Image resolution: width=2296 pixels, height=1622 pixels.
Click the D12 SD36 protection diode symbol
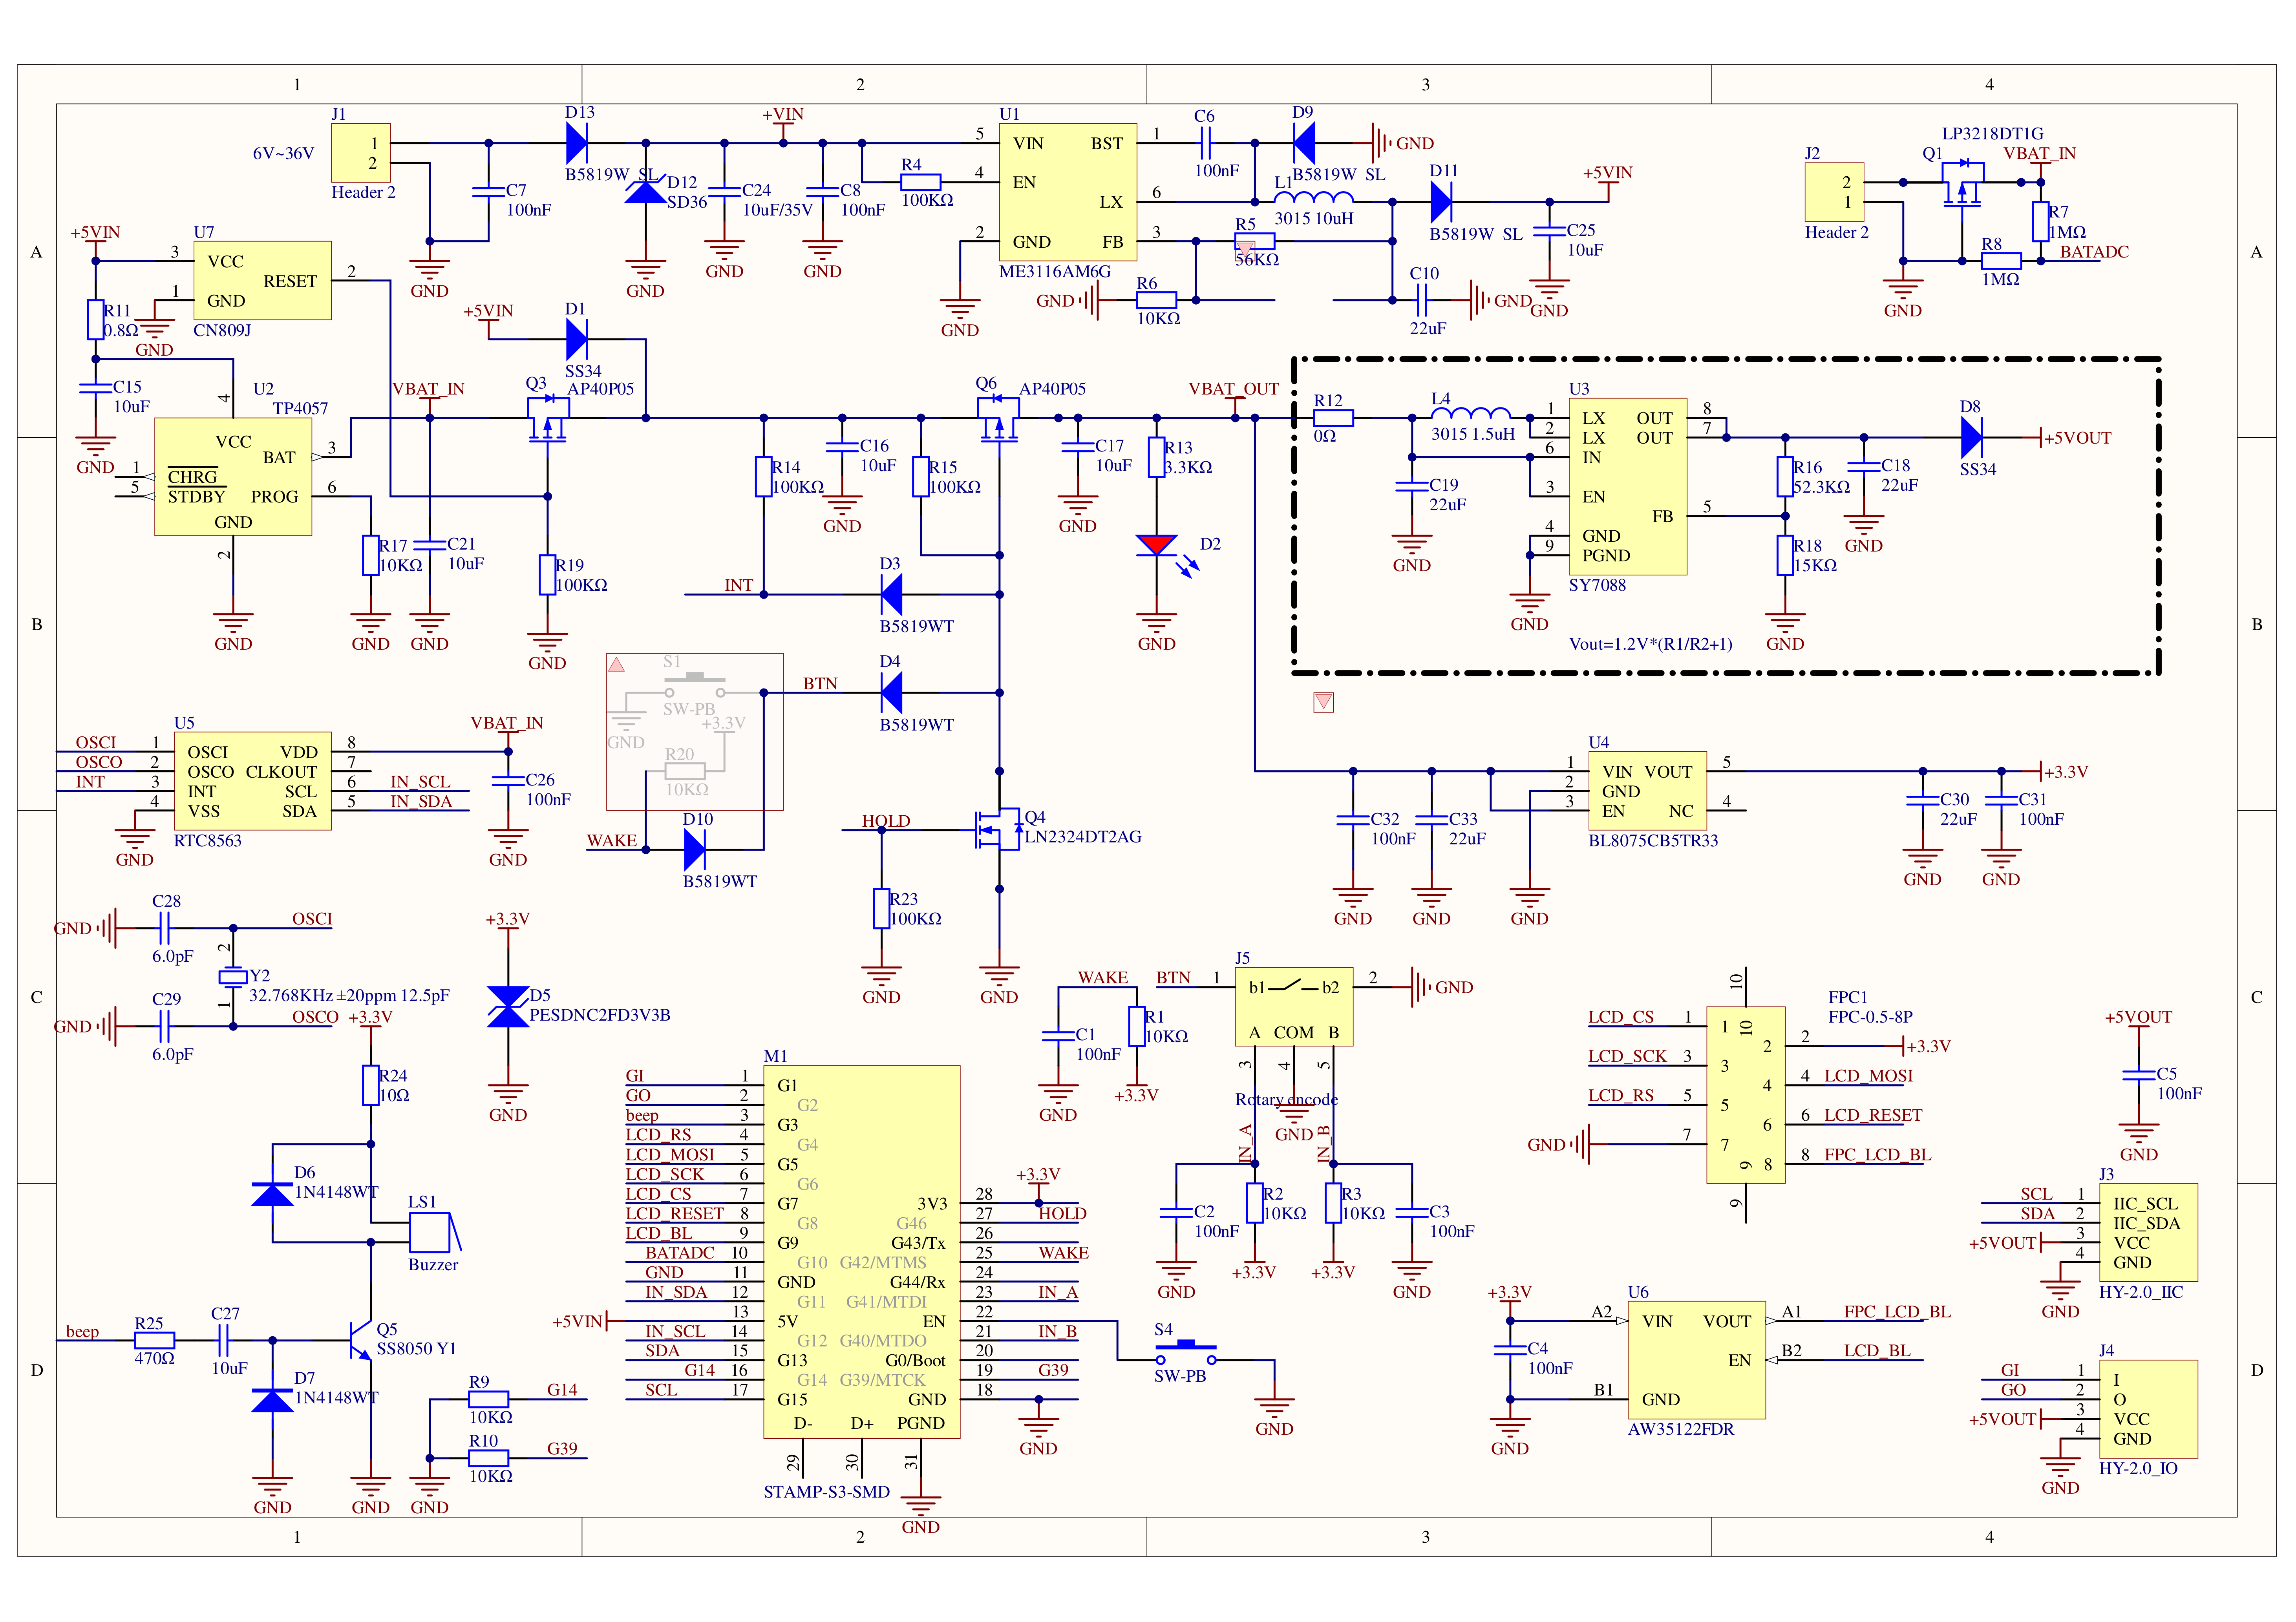[x=645, y=190]
